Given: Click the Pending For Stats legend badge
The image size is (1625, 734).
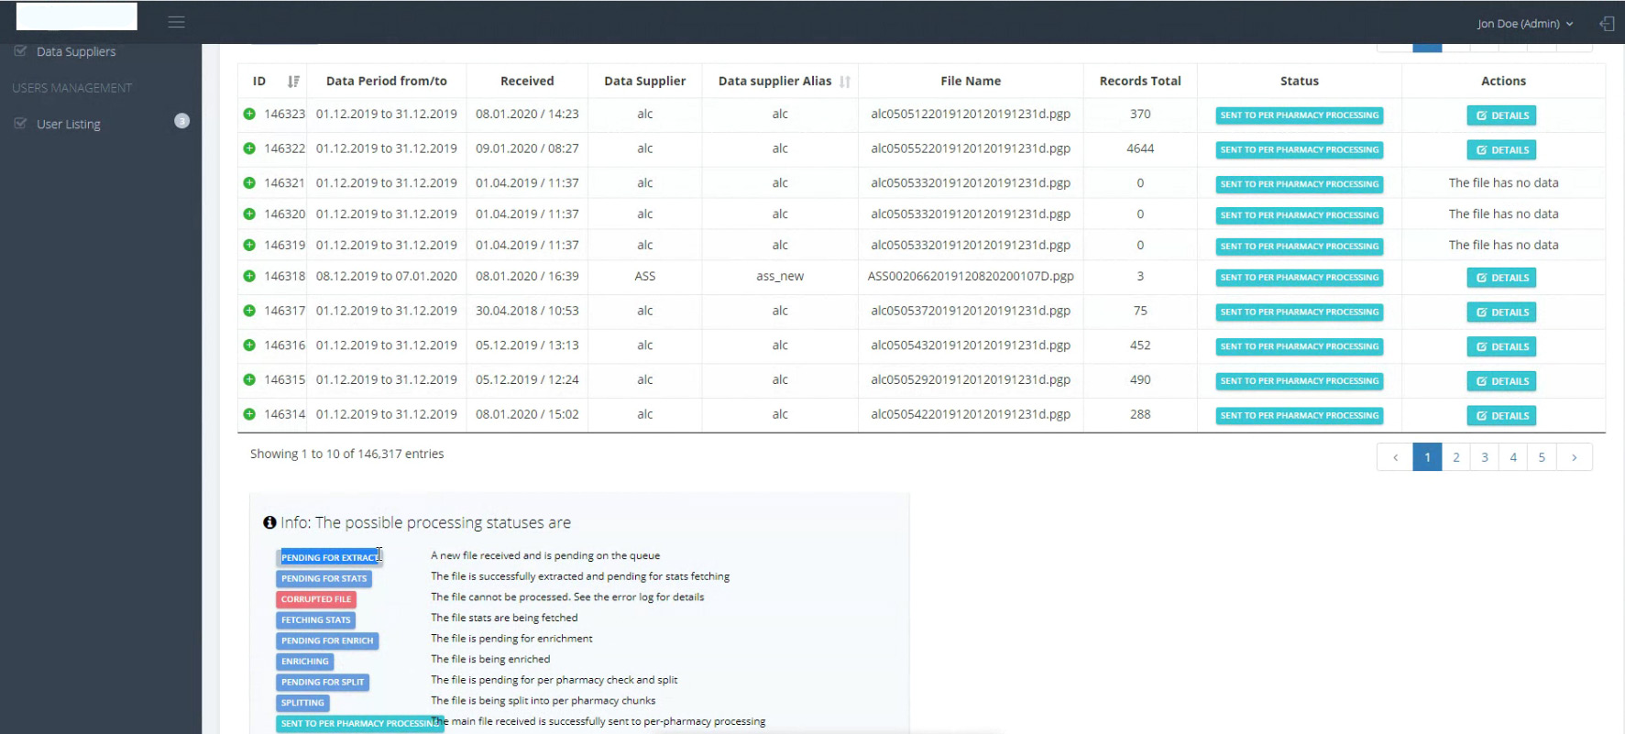Looking at the screenshot, I should tap(324, 579).
